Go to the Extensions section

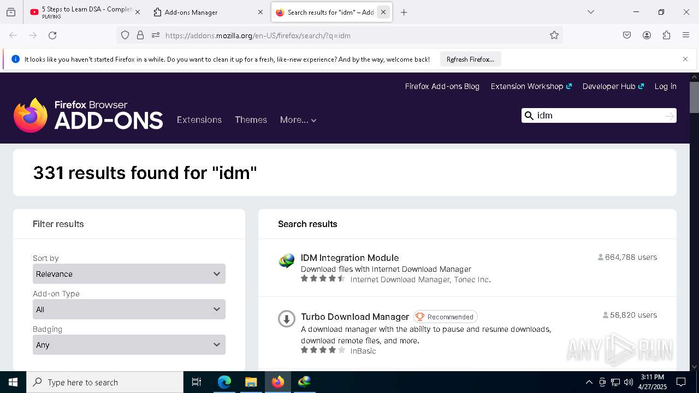pyautogui.click(x=199, y=120)
